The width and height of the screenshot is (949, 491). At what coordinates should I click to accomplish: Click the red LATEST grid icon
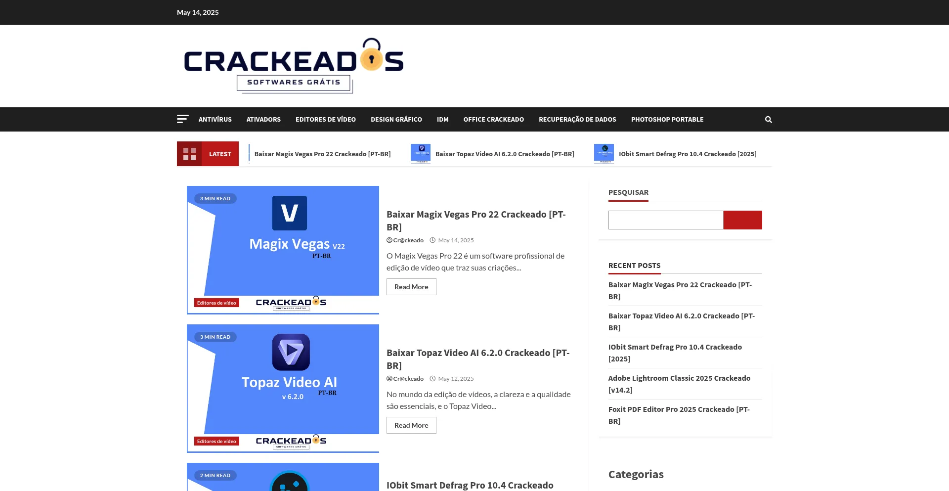(190, 154)
